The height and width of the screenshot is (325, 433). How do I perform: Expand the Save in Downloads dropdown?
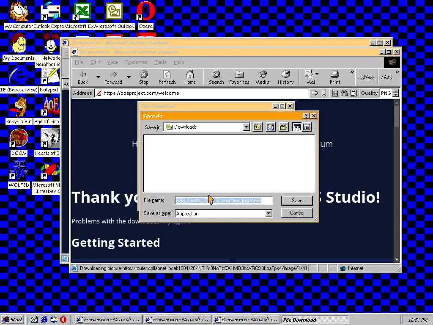(x=247, y=127)
